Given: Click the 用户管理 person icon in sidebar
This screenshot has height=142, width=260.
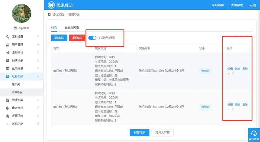Looking at the screenshot, I should [8, 45].
